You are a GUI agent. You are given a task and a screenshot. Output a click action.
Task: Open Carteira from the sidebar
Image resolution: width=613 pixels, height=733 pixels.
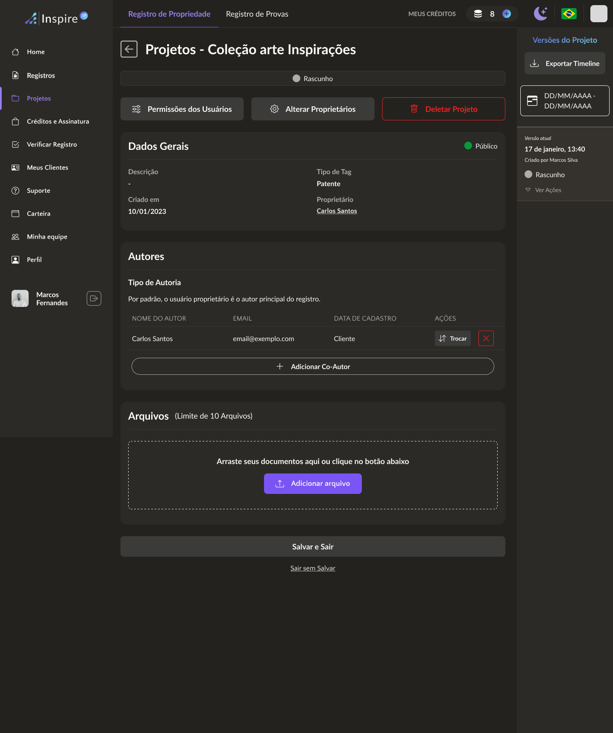tap(38, 213)
